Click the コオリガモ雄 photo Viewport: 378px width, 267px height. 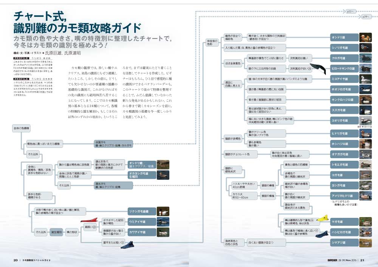click(x=366, y=120)
